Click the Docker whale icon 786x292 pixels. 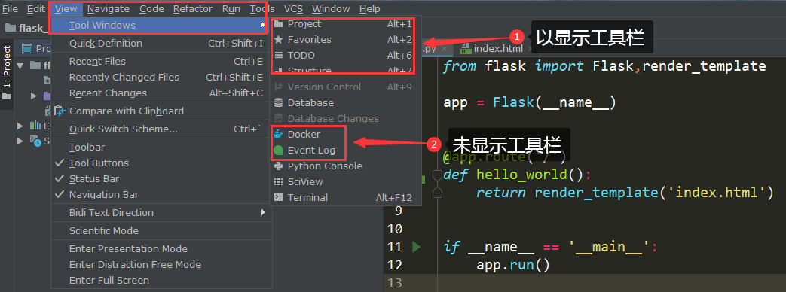[278, 134]
